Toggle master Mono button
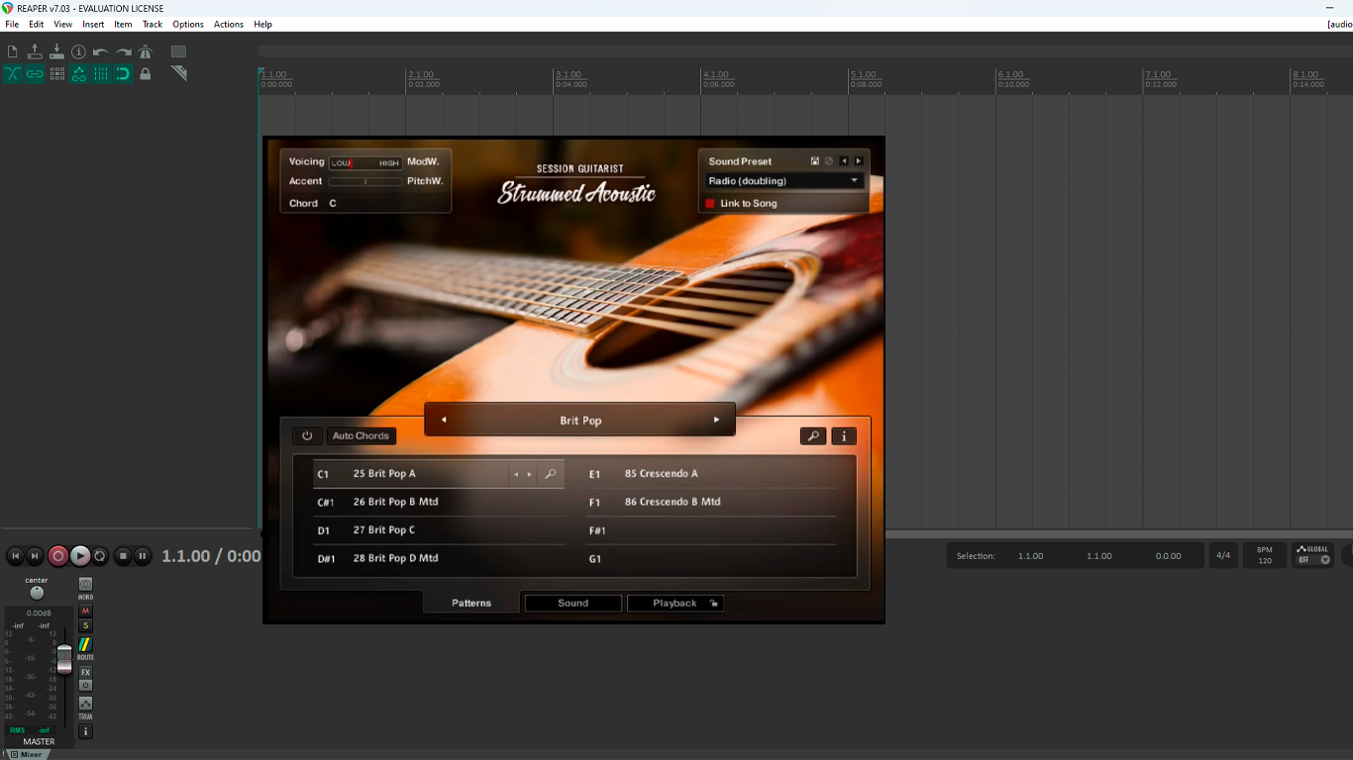This screenshot has width=1353, height=760. click(x=85, y=585)
